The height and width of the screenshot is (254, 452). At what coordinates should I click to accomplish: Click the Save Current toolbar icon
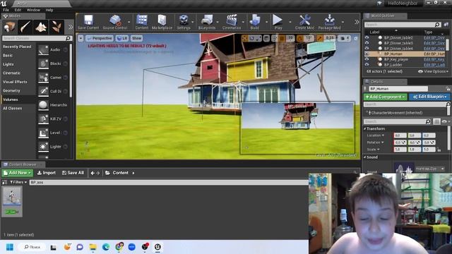pos(88,22)
